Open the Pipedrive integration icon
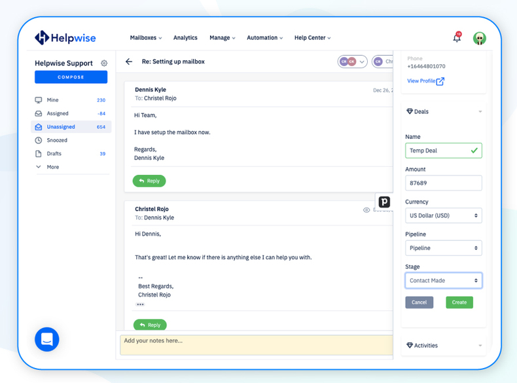The width and height of the screenshot is (517, 383). tap(384, 202)
